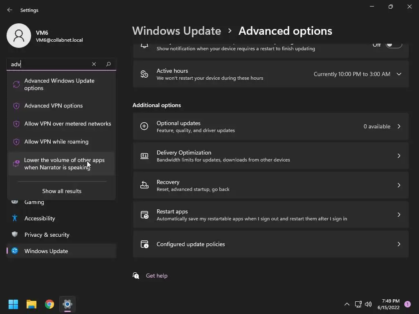Click the Advanced options page title
This screenshot has height=314, width=419.
pyautogui.click(x=285, y=31)
